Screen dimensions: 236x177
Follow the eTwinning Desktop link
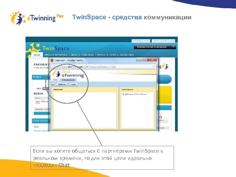coord(141,41)
